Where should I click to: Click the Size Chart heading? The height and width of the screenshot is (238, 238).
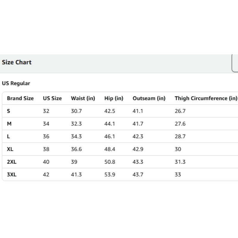17,62
